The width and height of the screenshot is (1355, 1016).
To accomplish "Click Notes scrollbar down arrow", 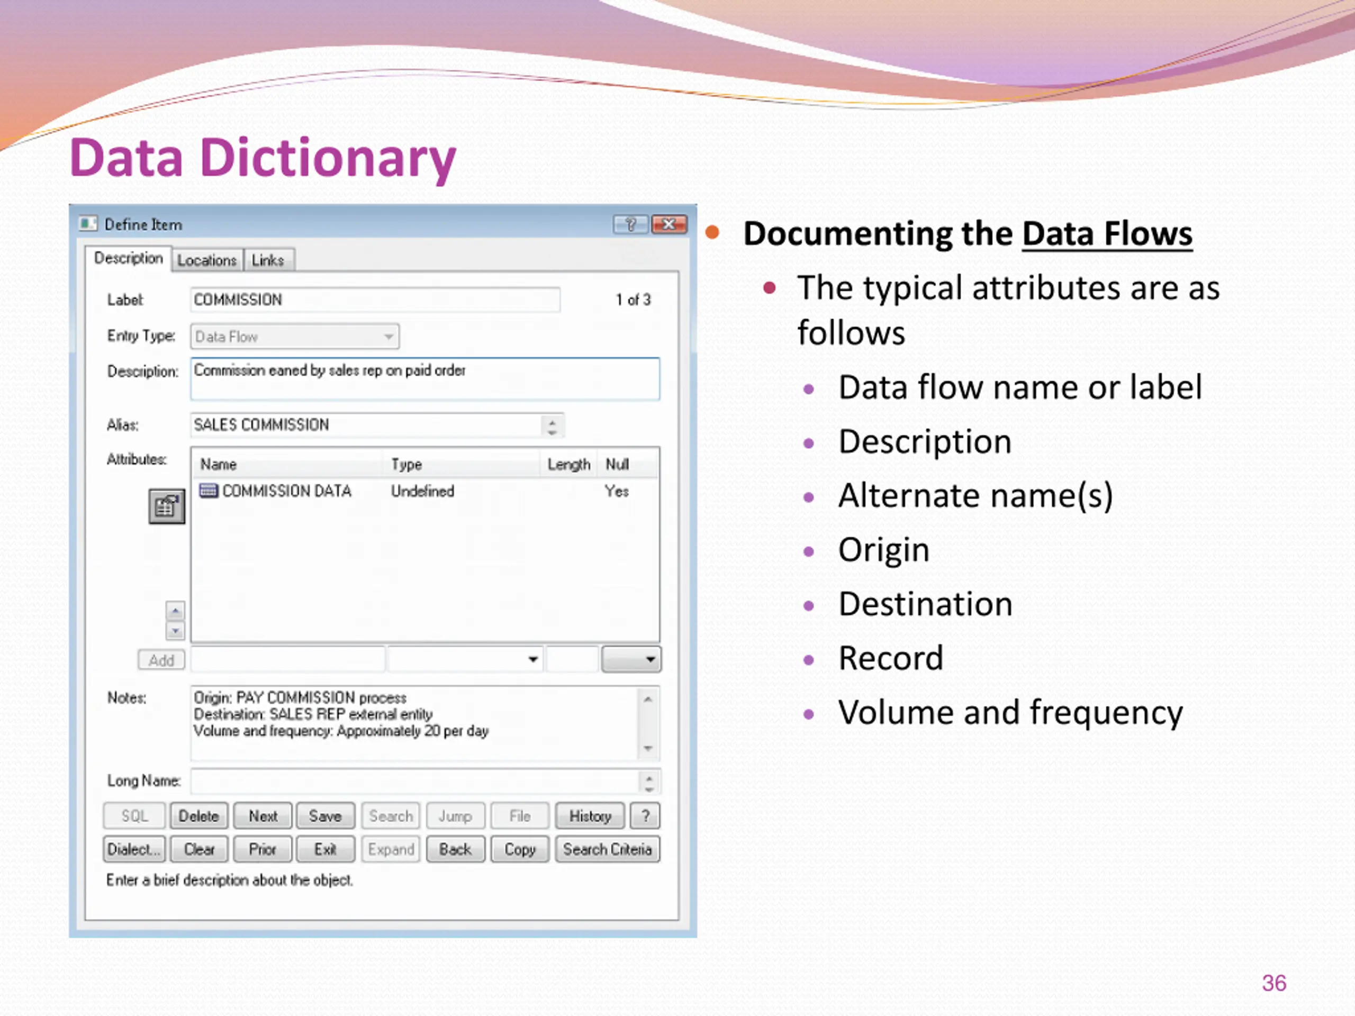I will tap(648, 748).
